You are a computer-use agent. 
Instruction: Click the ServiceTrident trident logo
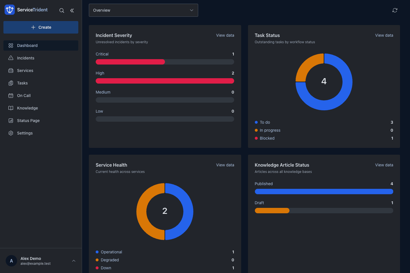click(x=10, y=10)
